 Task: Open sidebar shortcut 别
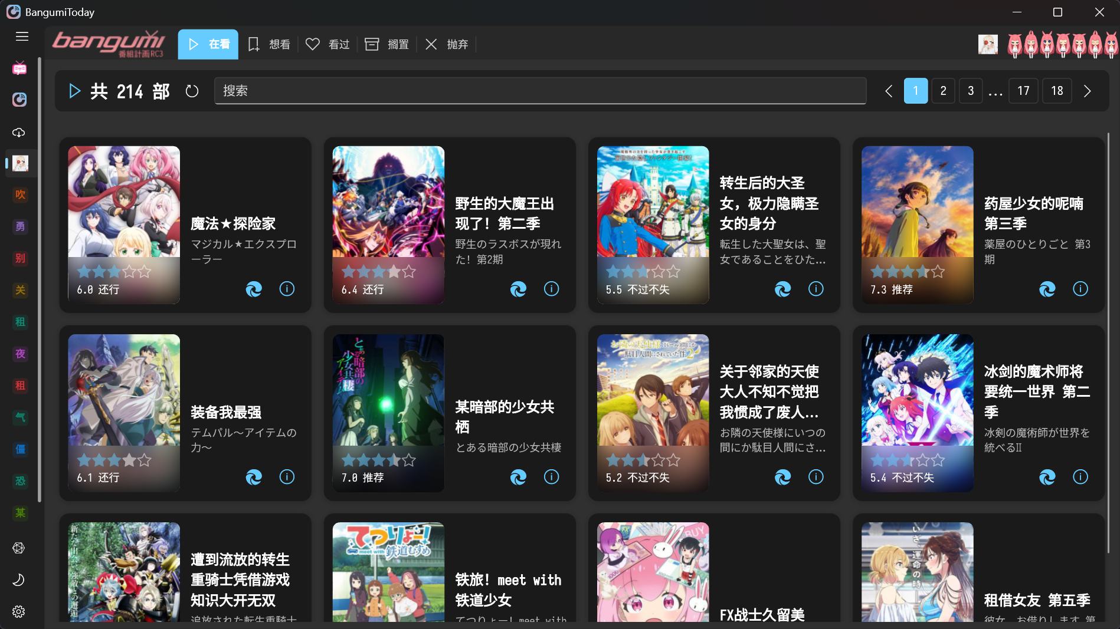point(20,258)
